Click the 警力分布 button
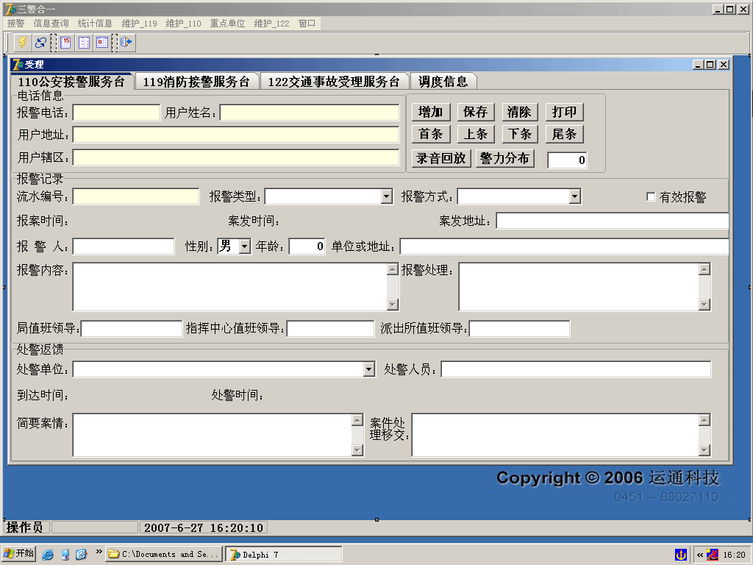Screen dimensions: 753x565 [x=504, y=158]
